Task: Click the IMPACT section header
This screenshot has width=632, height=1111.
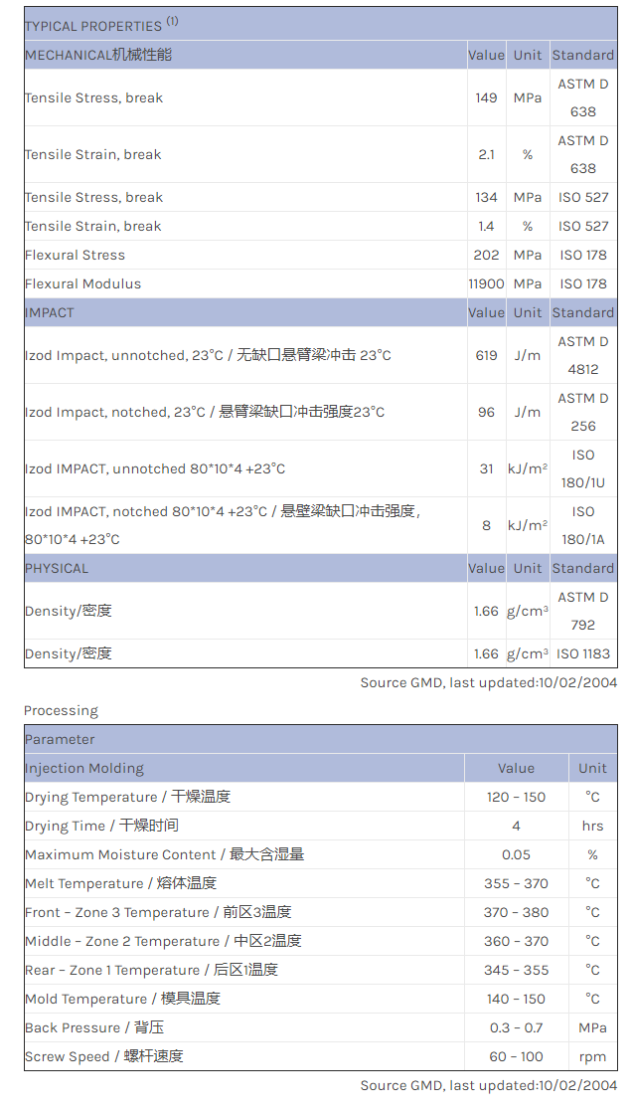Action: [50, 312]
